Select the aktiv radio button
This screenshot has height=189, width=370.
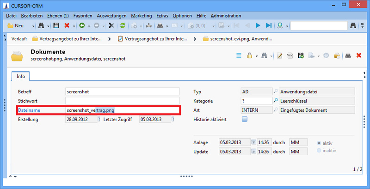[x=318, y=143]
